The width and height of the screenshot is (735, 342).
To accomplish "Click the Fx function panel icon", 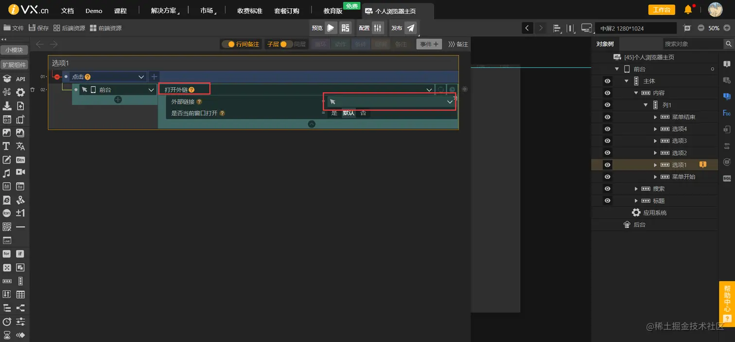I will pos(727,113).
